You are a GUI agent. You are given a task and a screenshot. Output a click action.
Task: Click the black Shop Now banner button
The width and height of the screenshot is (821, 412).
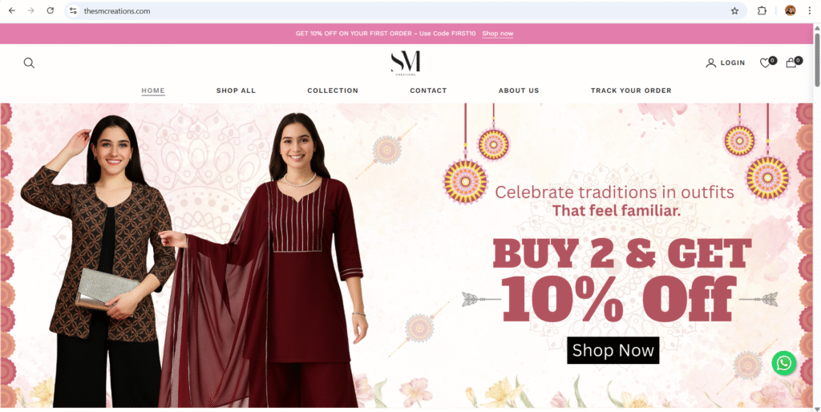click(613, 350)
